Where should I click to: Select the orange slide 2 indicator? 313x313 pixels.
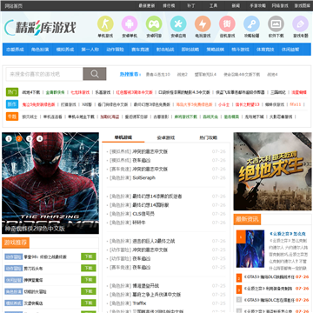tap(19, 139)
